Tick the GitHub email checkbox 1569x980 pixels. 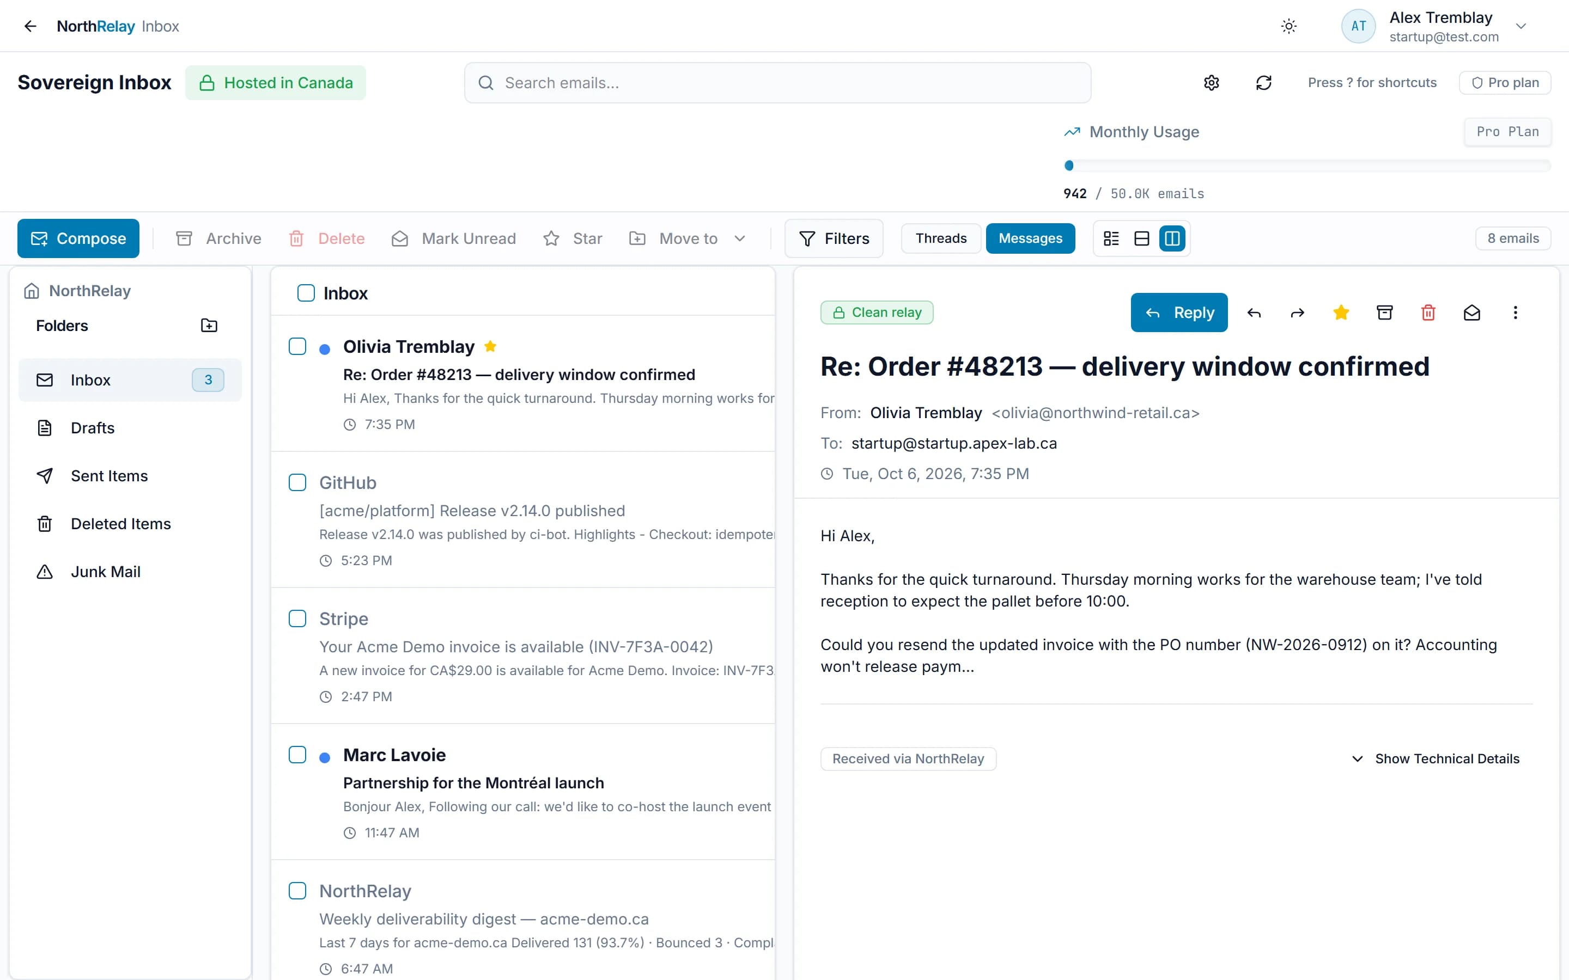click(297, 483)
